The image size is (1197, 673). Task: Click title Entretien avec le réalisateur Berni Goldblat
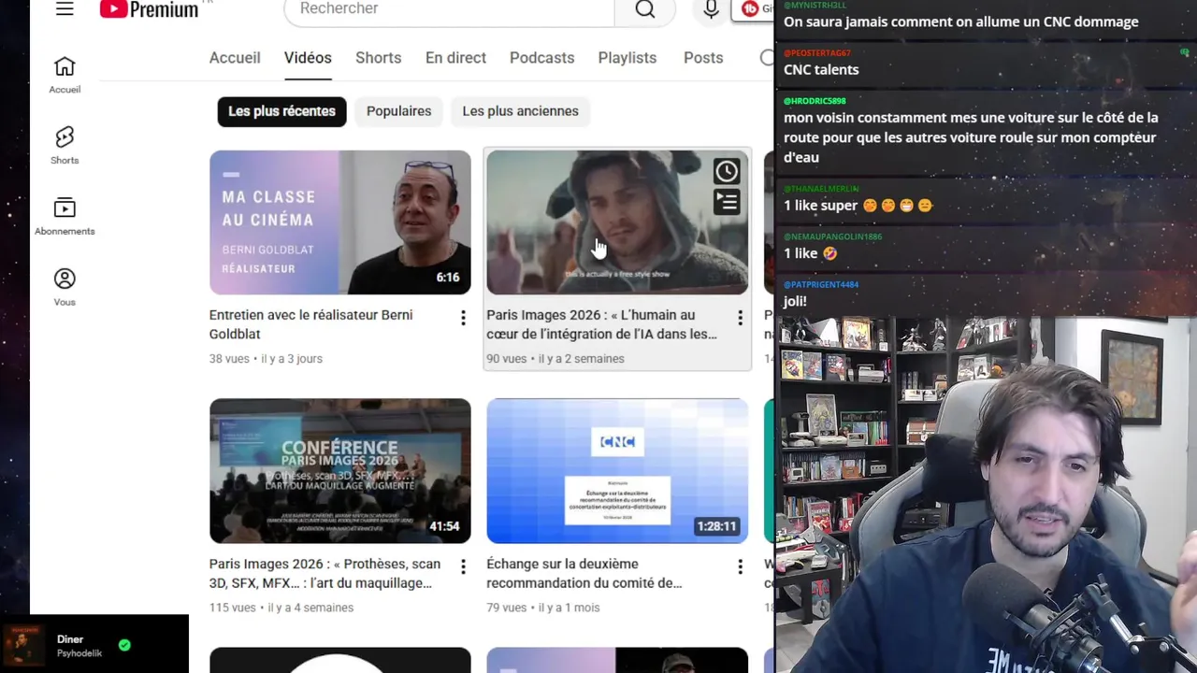(310, 324)
